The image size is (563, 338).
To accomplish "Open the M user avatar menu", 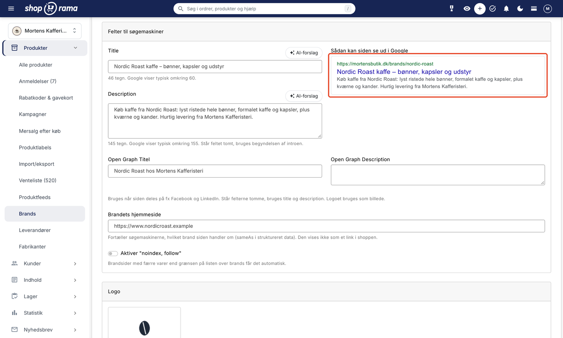I will coord(547,8).
